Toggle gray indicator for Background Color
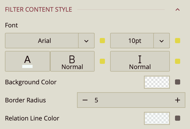The image size is (190, 129). pyautogui.click(x=178, y=82)
